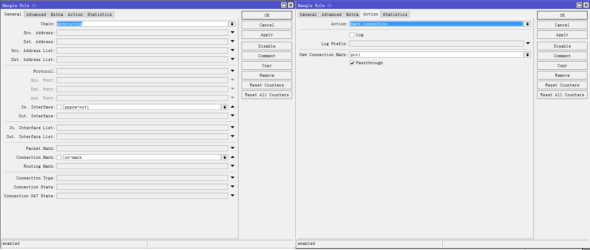Open New Connection Mark dropdown

(527, 55)
